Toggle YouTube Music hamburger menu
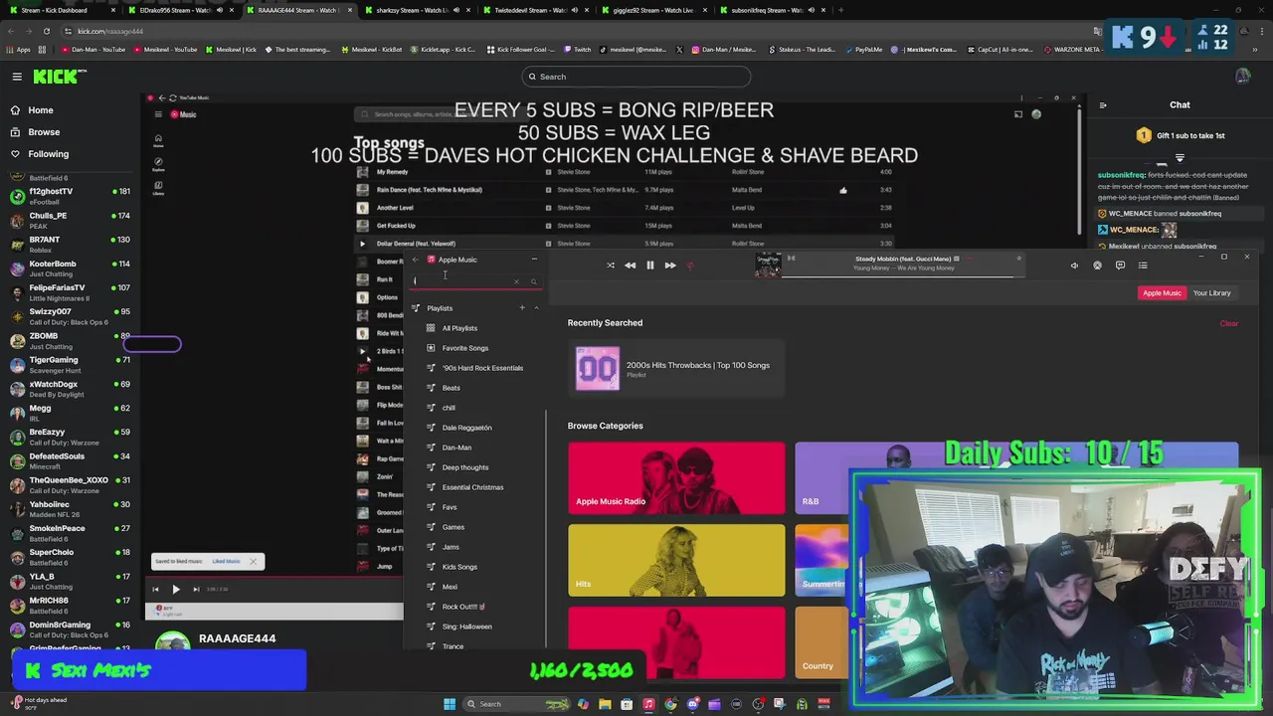This screenshot has height=716, width=1273. click(x=157, y=114)
